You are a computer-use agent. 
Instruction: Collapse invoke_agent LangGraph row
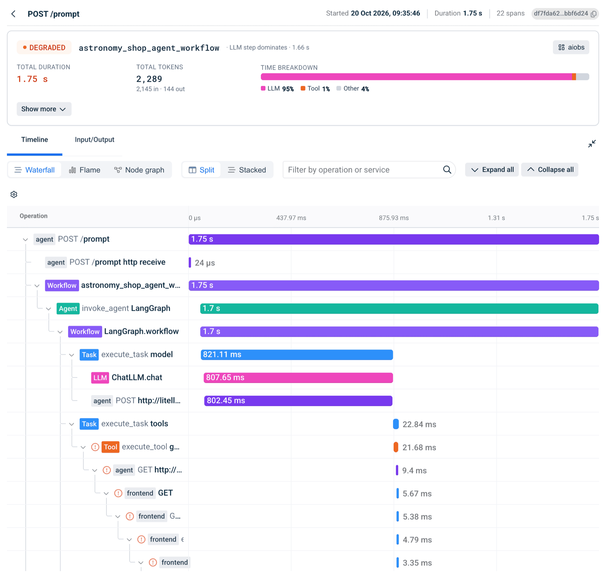coord(48,309)
